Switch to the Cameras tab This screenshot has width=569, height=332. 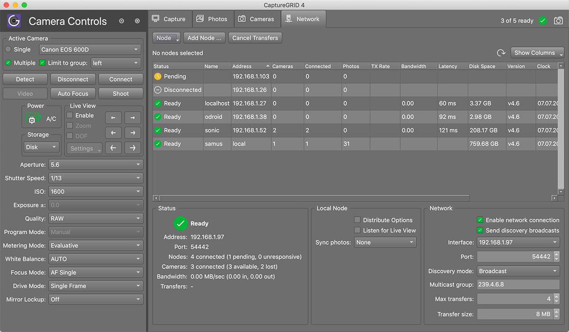coord(257,19)
